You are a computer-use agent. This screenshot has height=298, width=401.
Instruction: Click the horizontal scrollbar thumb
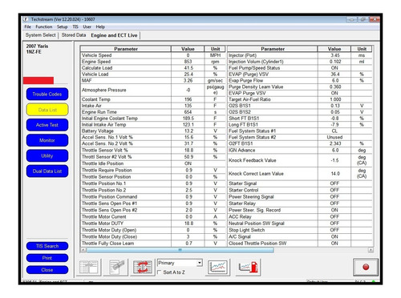180,250
